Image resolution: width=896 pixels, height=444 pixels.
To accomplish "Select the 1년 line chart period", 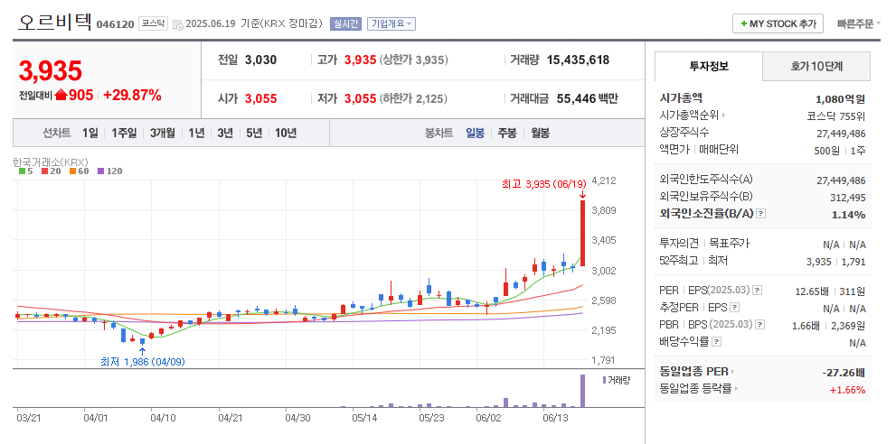I will tap(196, 133).
